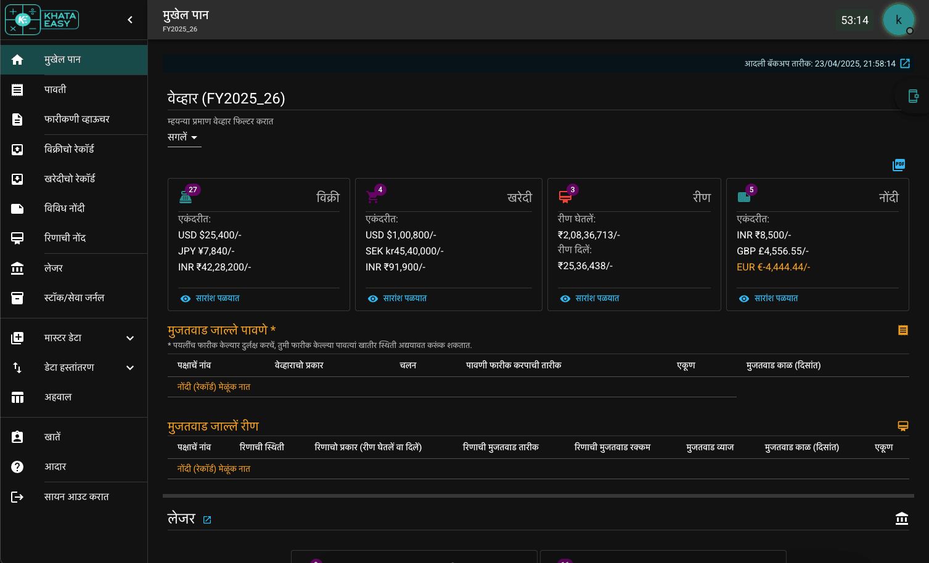
Task: Click the रिणाची स्थिती column header
Action: pos(262,447)
